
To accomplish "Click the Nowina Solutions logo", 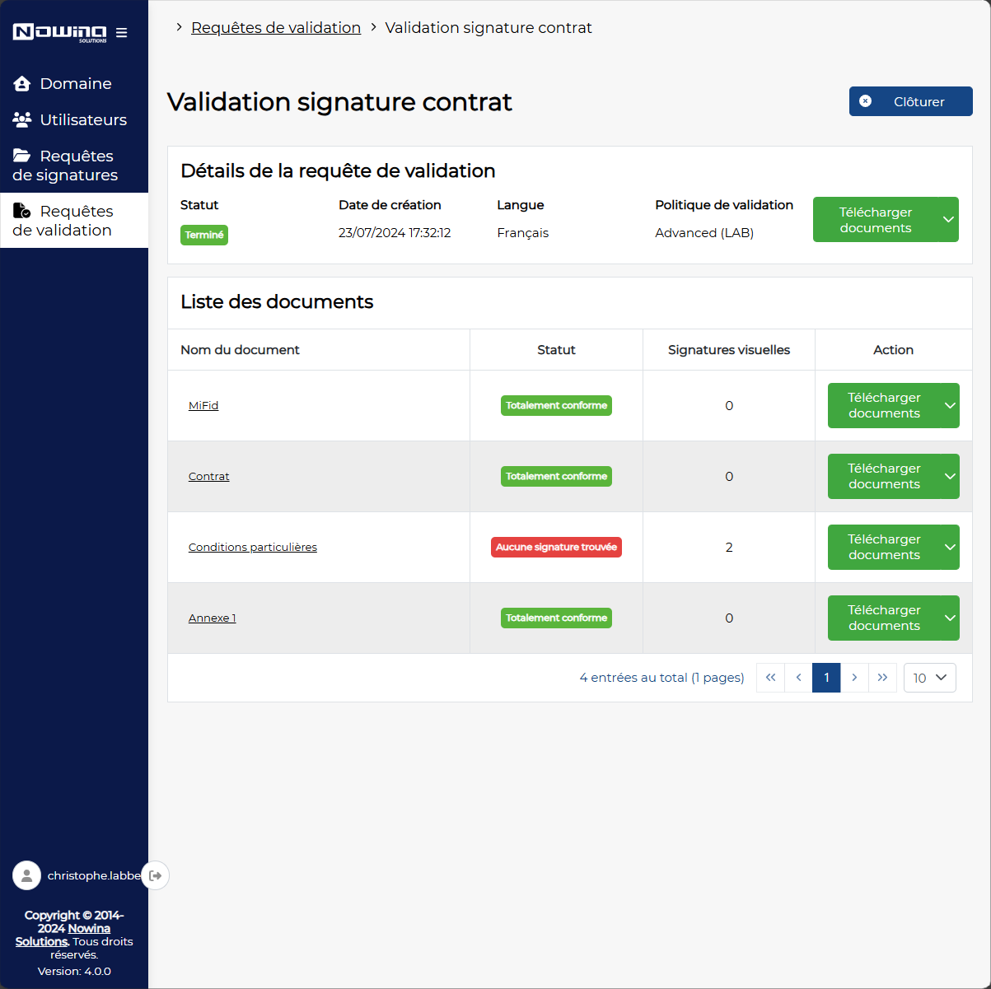I will (x=59, y=33).
